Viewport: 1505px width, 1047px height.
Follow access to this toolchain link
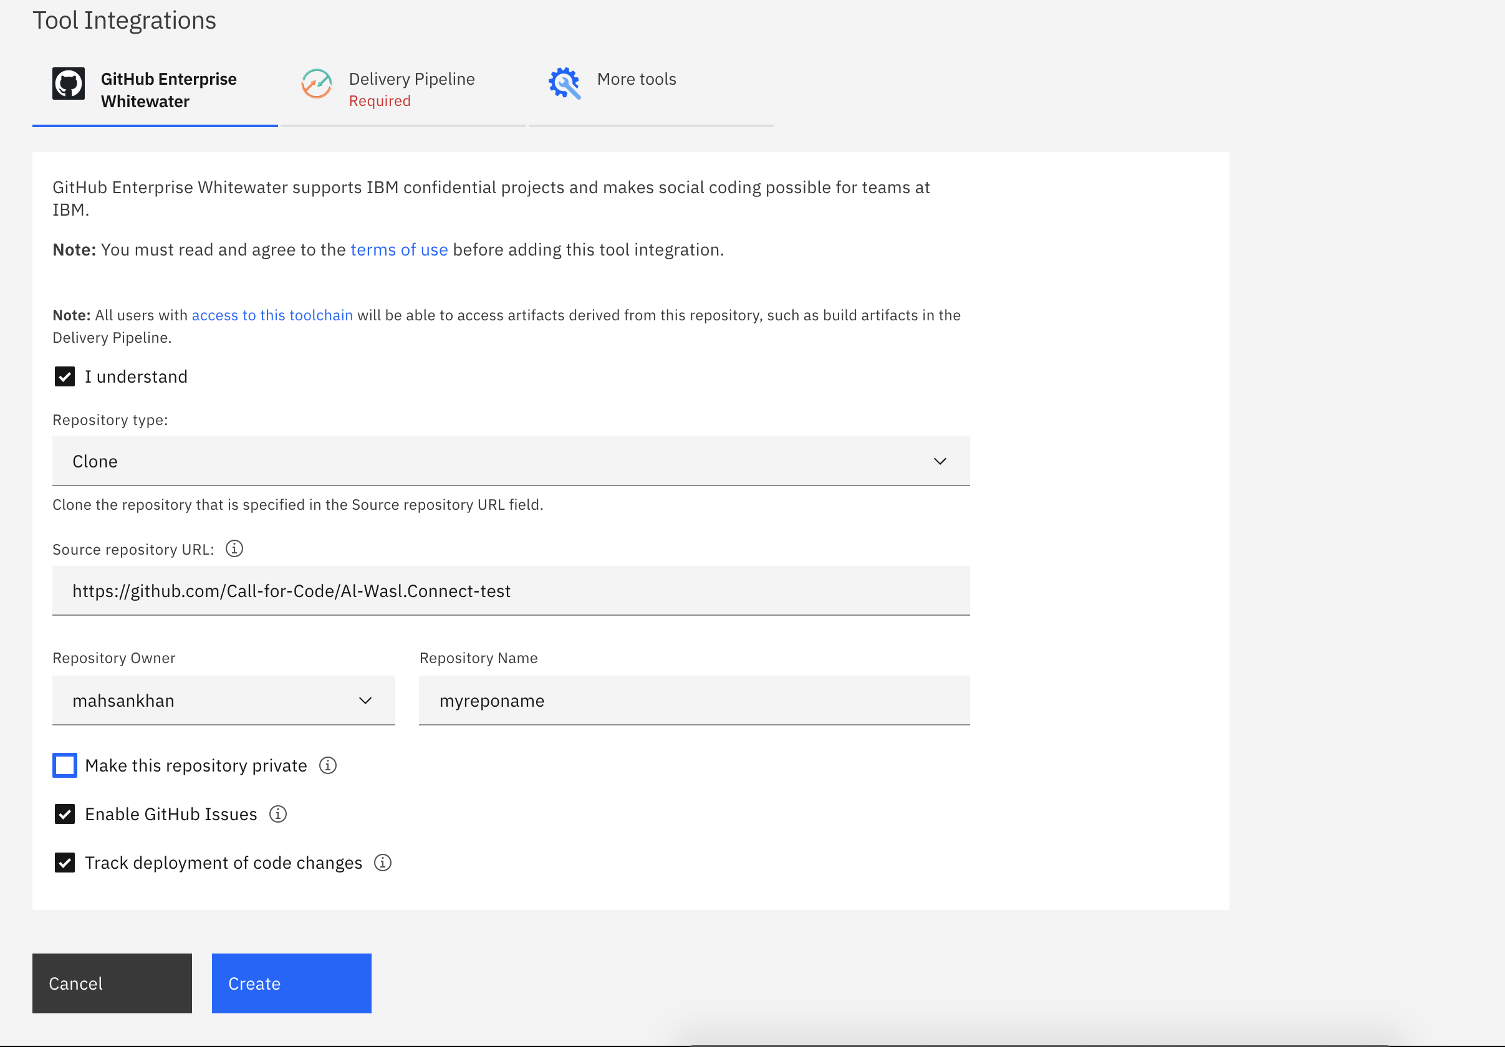(271, 315)
